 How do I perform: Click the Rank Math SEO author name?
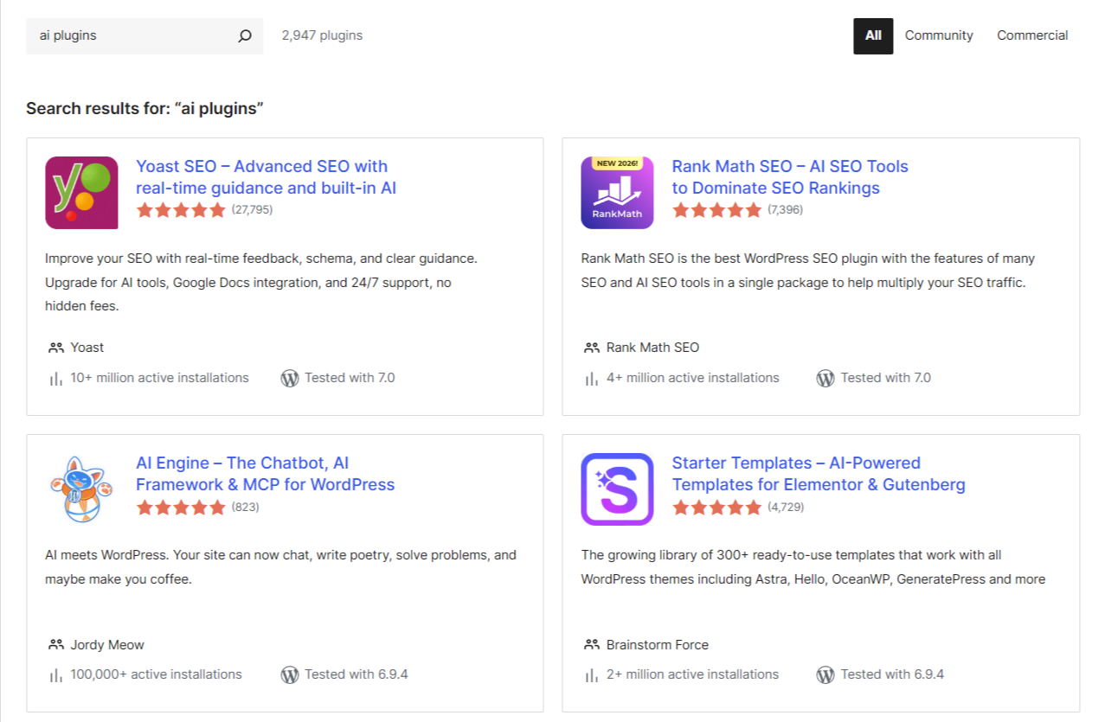(652, 348)
